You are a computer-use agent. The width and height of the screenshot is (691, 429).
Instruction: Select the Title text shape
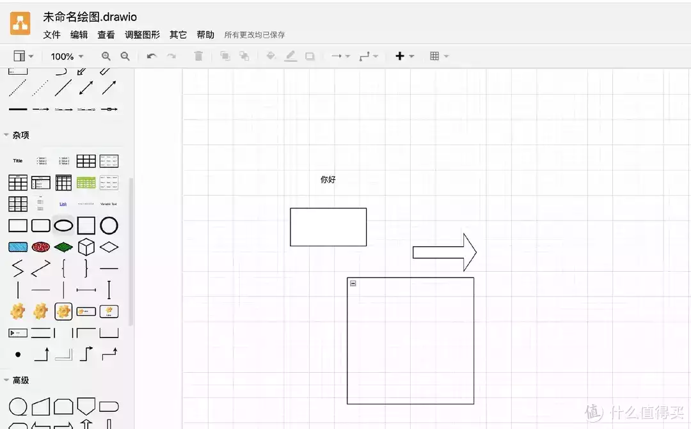coord(18,160)
